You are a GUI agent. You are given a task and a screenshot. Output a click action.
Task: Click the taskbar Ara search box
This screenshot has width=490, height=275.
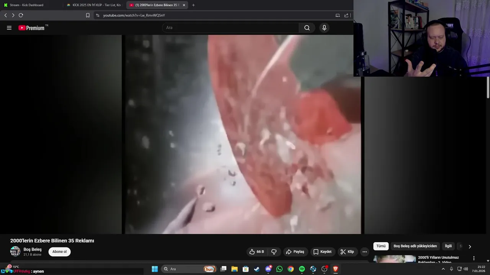(189, 269)
